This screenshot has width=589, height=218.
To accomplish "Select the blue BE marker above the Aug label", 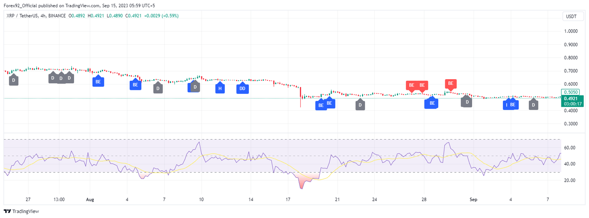I will point(98,81).
